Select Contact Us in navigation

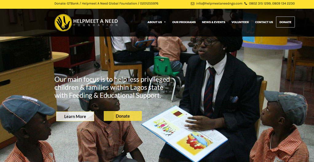(264, 22)
